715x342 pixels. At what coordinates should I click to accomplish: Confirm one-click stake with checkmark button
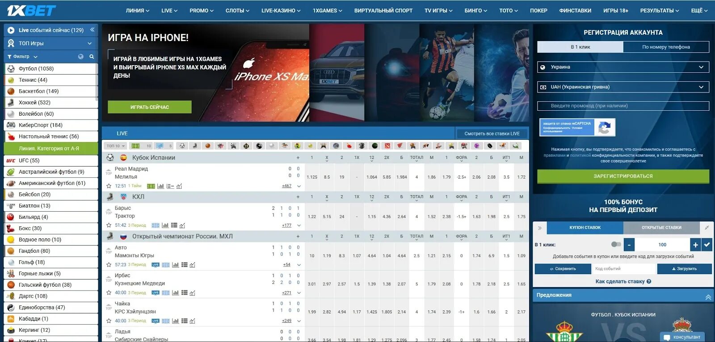click(707, 245)
